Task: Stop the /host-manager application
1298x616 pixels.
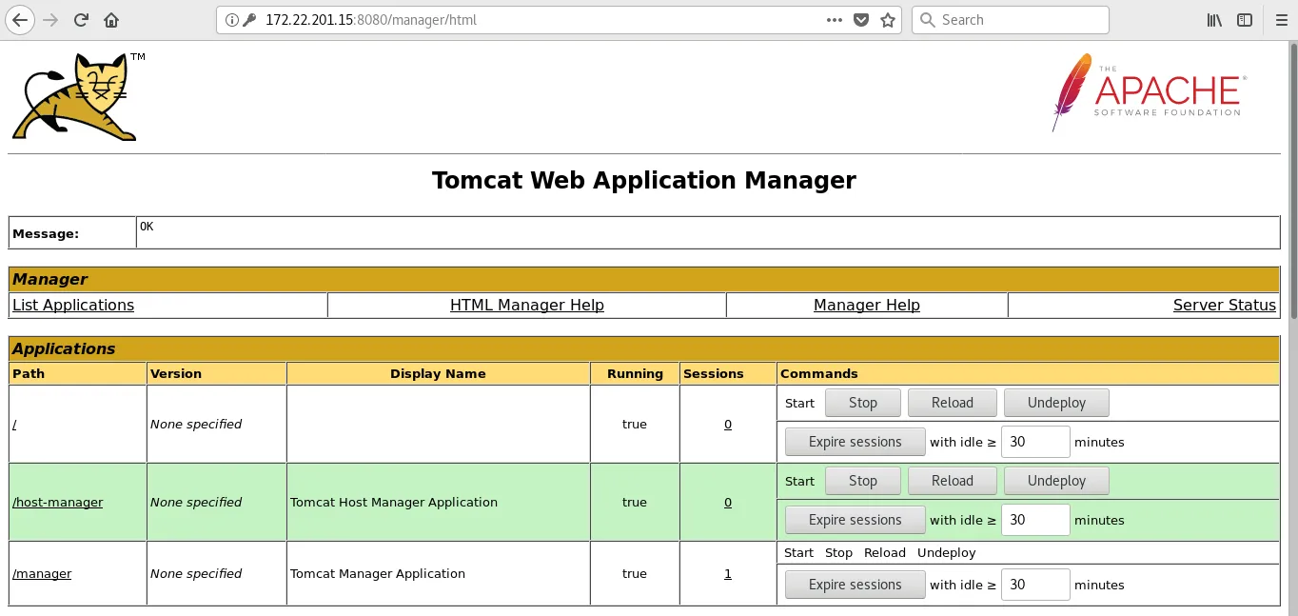Action: click(x=862, y=481)
